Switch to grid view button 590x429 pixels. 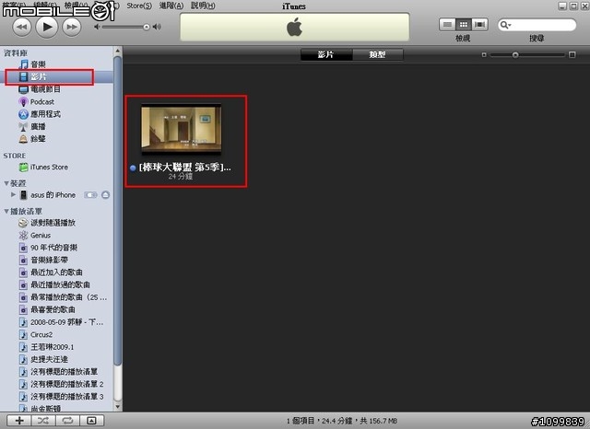click(464, 25)
